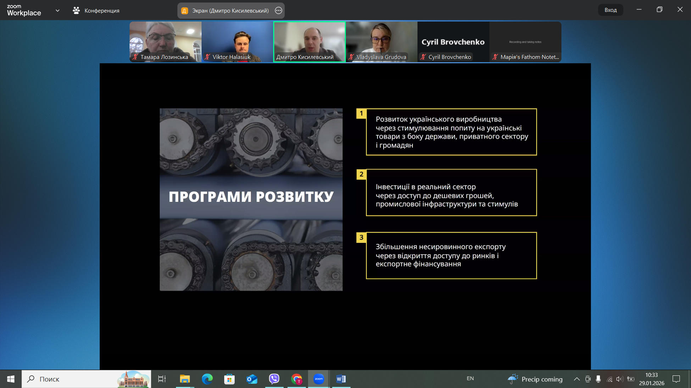This screenshot has height=388, width=691.
Task: Click the Task View icon
Action: click(162, 379)
